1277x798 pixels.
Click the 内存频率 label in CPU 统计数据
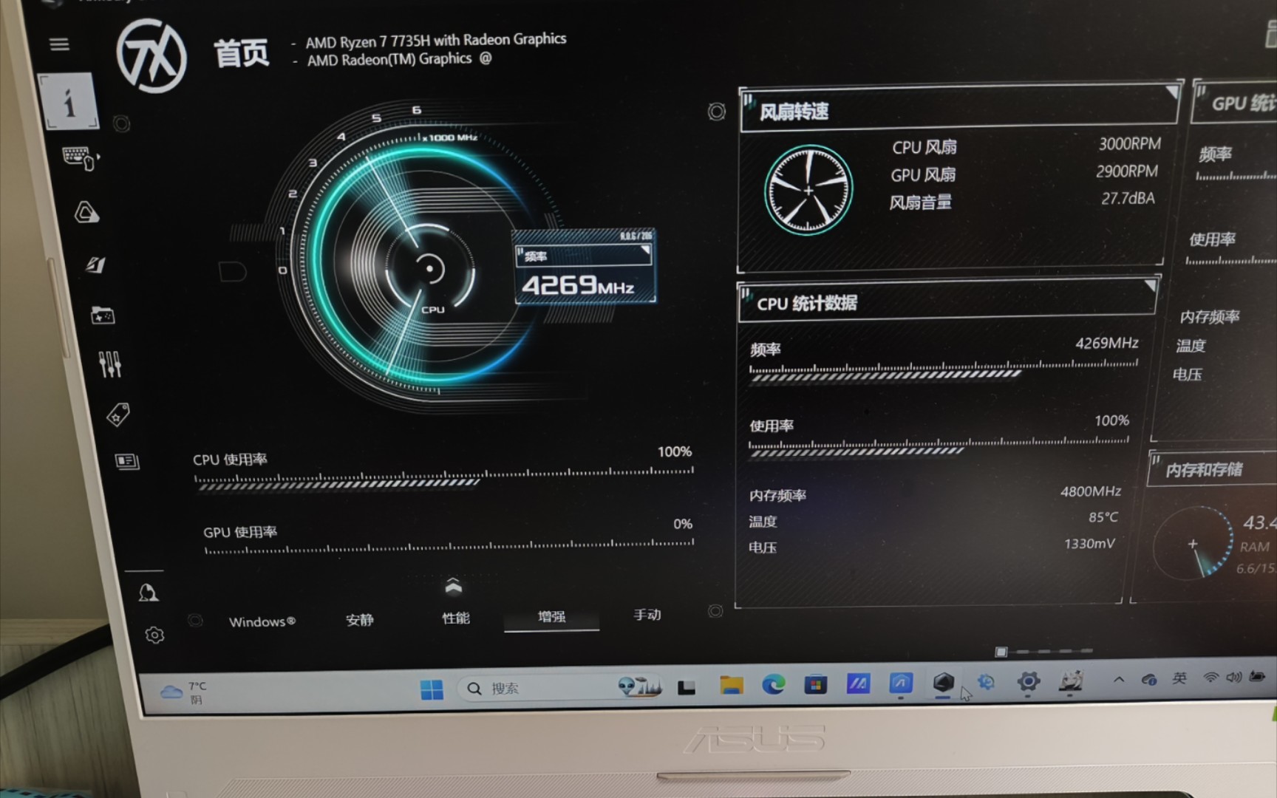(x=777, y=495)
